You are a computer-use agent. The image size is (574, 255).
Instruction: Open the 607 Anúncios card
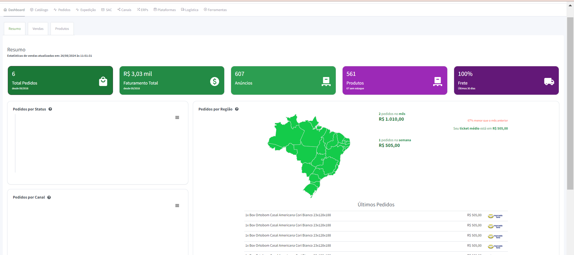click(283, 80)
